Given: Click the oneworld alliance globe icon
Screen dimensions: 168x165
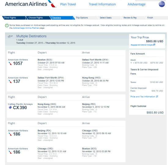Looking at the screenshot, I should 162,4.
